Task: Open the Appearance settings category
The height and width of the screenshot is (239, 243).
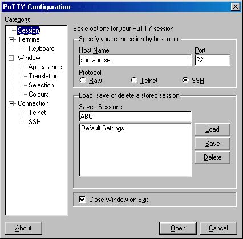Action: click(45, 67)
